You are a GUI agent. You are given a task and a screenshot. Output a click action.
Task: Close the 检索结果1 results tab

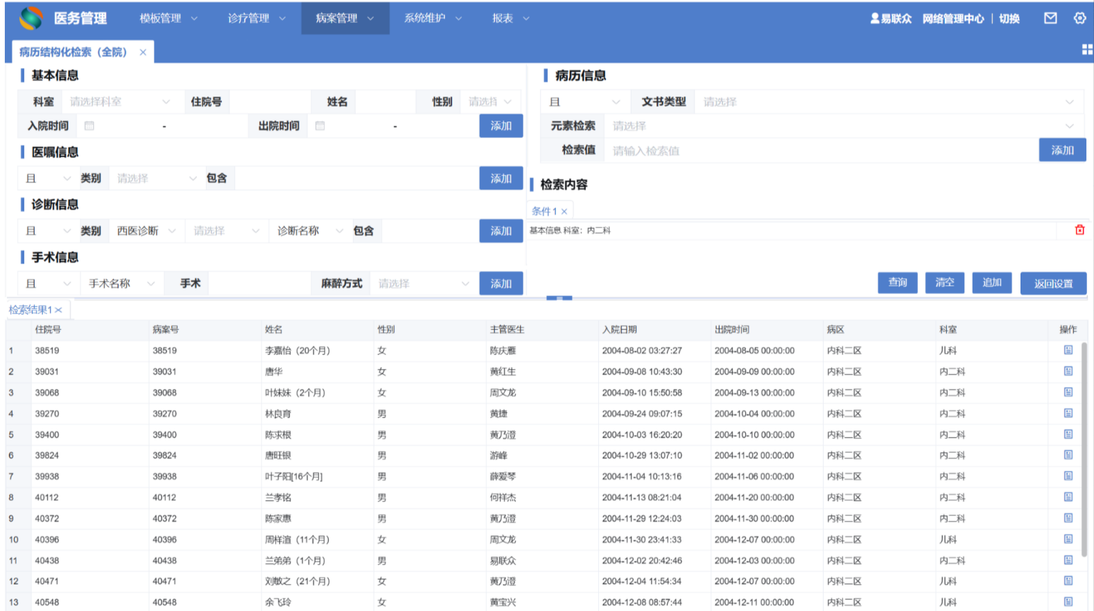pos(59,310)
